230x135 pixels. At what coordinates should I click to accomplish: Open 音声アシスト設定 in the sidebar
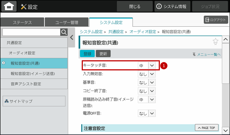click(34, 84)
